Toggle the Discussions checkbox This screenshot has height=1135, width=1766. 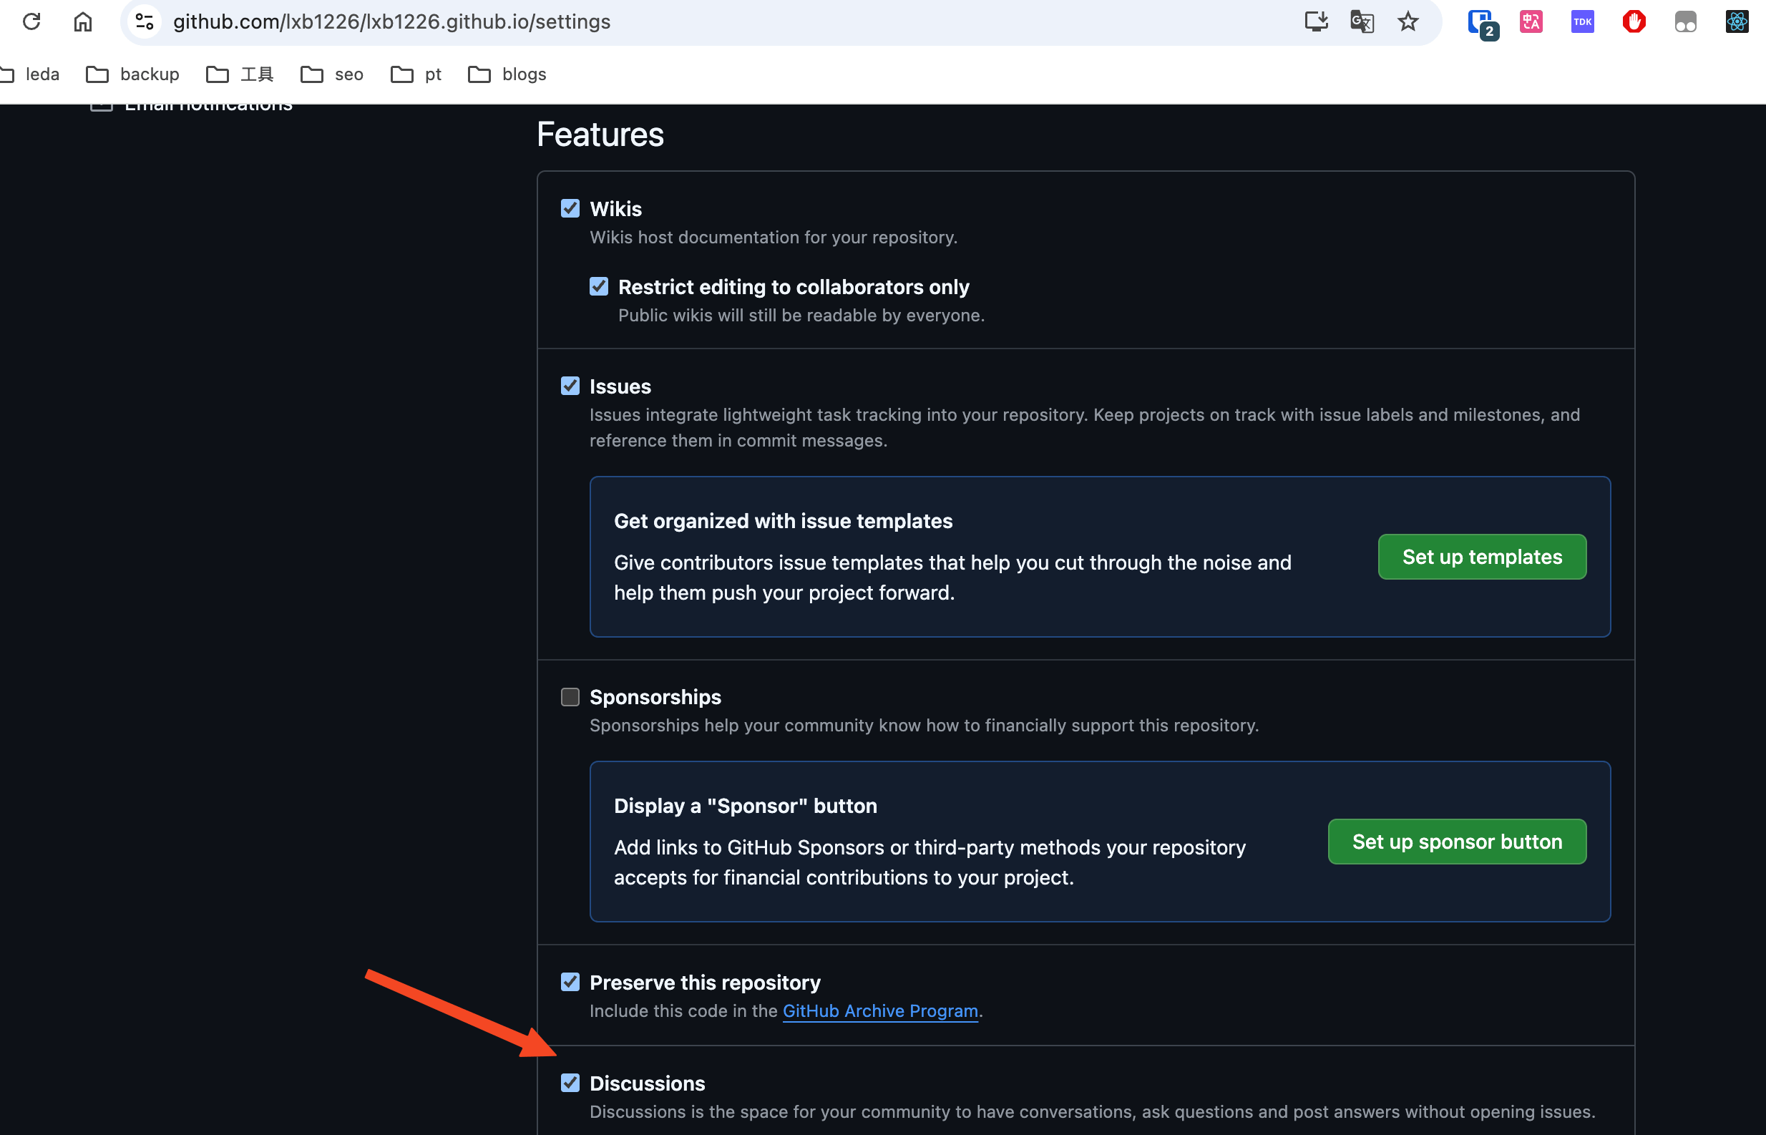[x=570, y=1083]
